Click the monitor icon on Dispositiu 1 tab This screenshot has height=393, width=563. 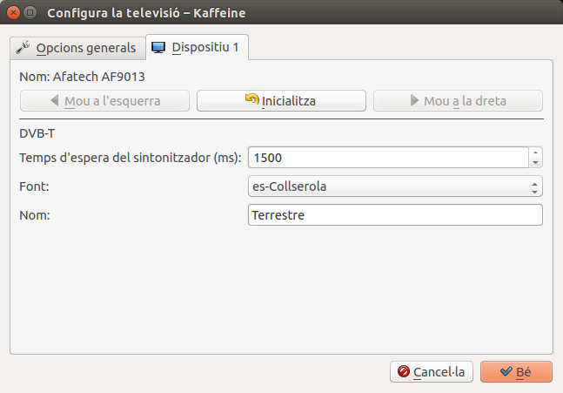pyautogui.click(x=159, y=47)
